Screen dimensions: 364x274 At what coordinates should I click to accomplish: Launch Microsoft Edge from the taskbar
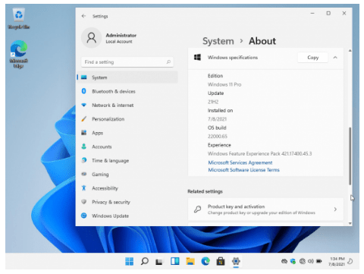click(x=206, y=261)
